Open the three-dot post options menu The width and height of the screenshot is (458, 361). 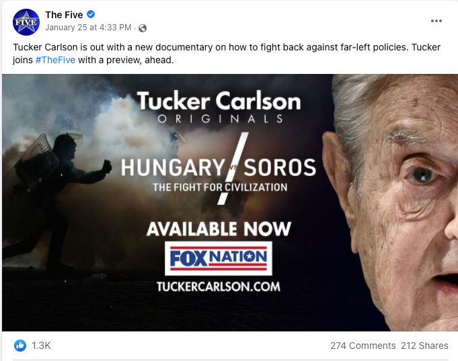pos(436,21)
